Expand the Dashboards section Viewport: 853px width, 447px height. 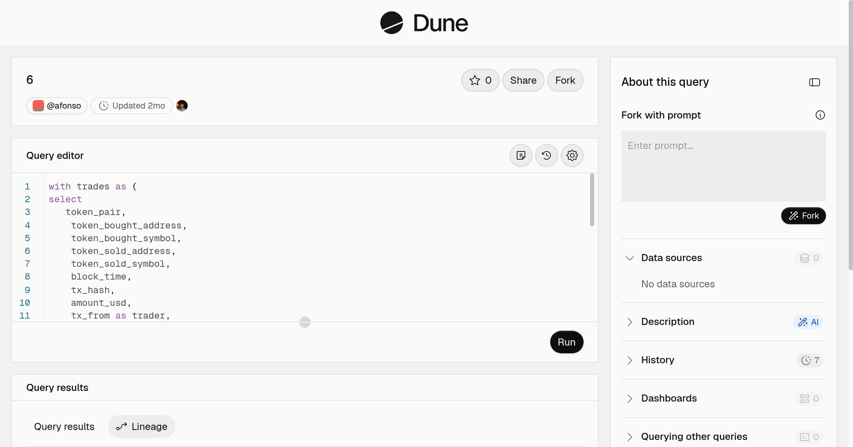click(629, 398)
